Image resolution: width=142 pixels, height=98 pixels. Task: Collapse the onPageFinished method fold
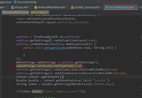(1, 48)
